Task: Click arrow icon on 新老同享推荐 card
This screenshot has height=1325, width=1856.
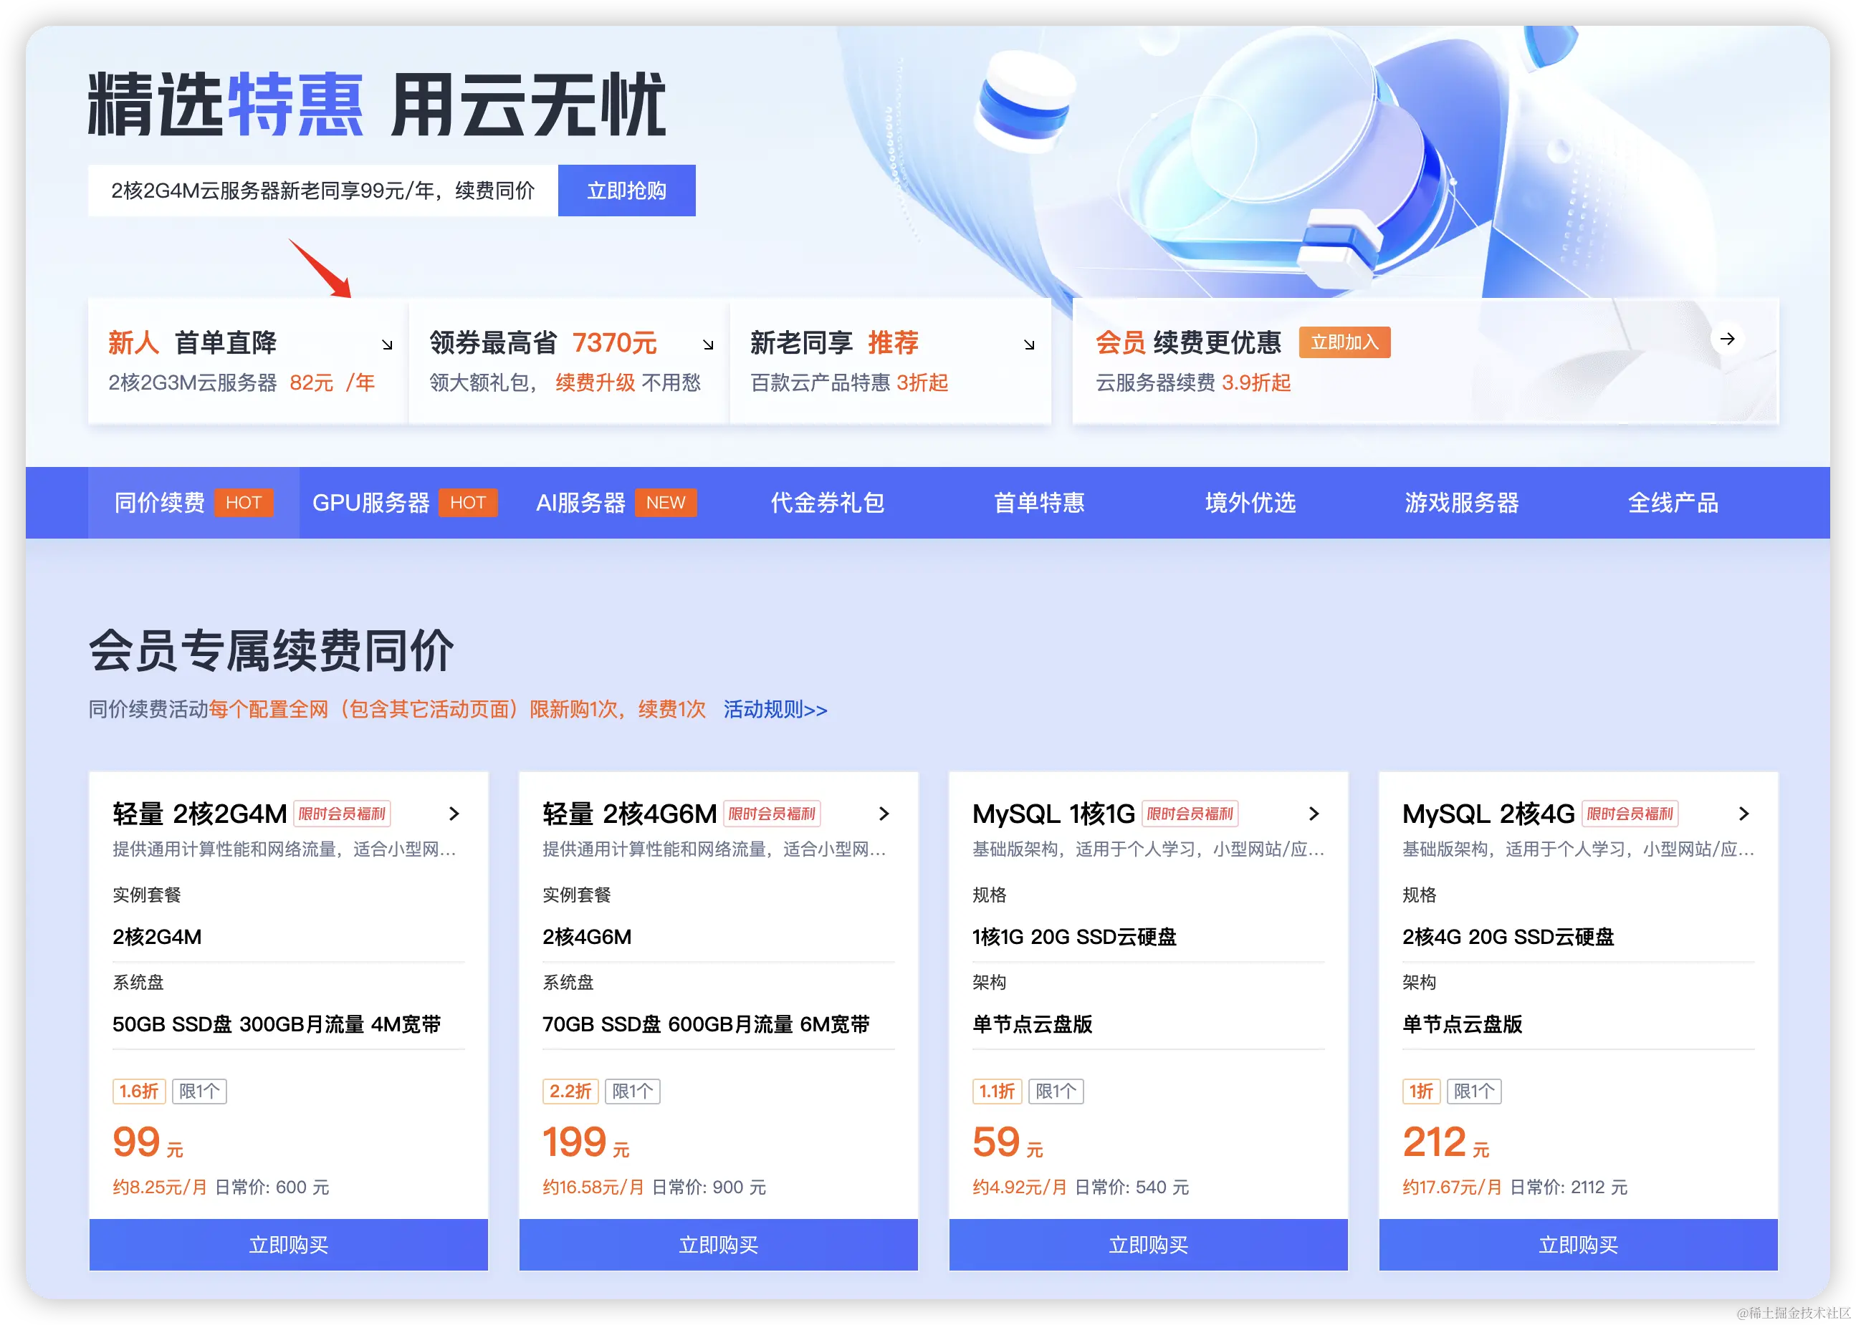Action: (1028, 345)
